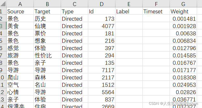The width and height of the screenshot is (202, 108).
Task: Select cell with Id 216
Action: [x=102, y=40]
